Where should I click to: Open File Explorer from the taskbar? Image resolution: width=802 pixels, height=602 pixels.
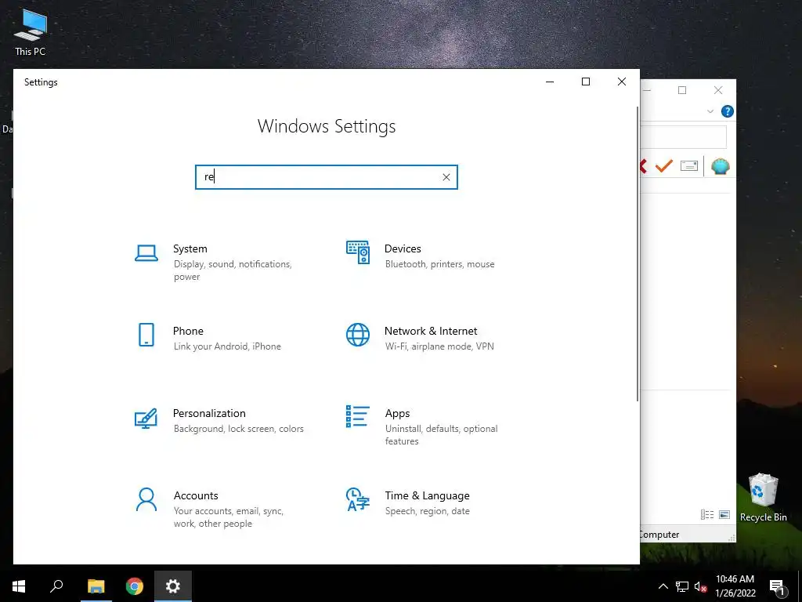(x=96, y=586)
